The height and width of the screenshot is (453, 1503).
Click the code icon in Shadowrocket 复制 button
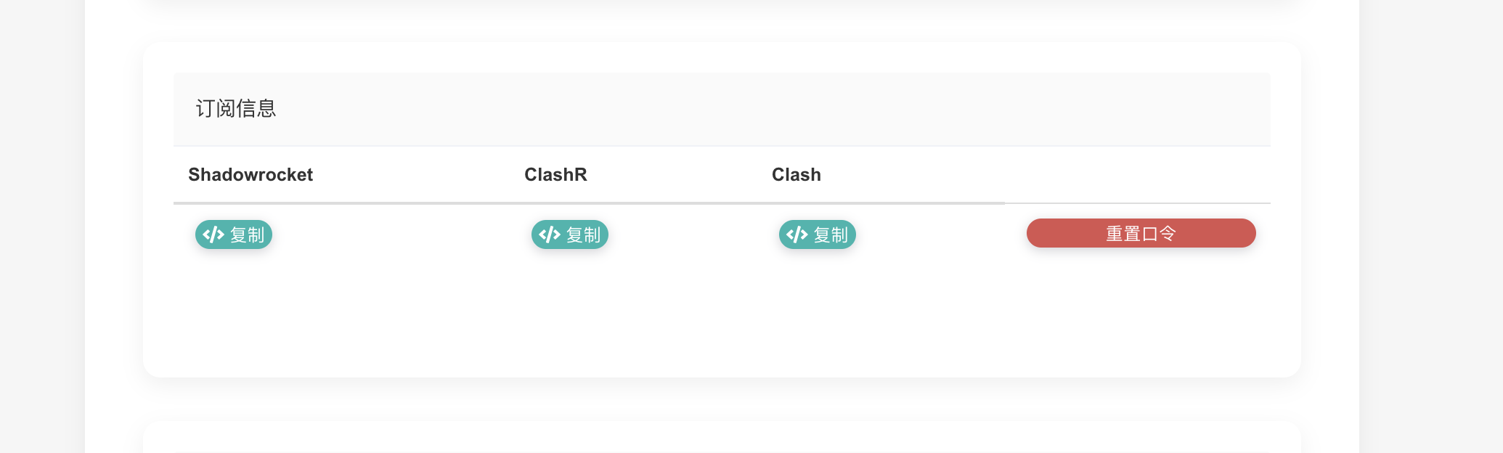(x=213, y=234)
